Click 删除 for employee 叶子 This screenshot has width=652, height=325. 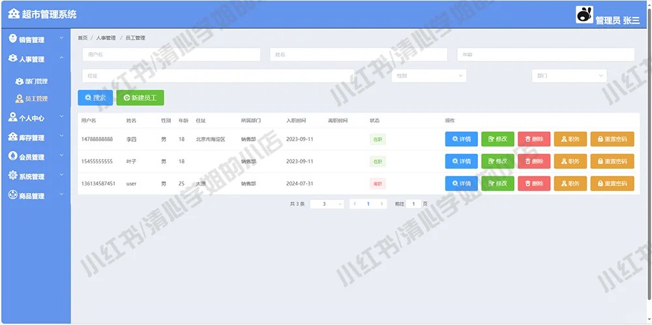534,162
